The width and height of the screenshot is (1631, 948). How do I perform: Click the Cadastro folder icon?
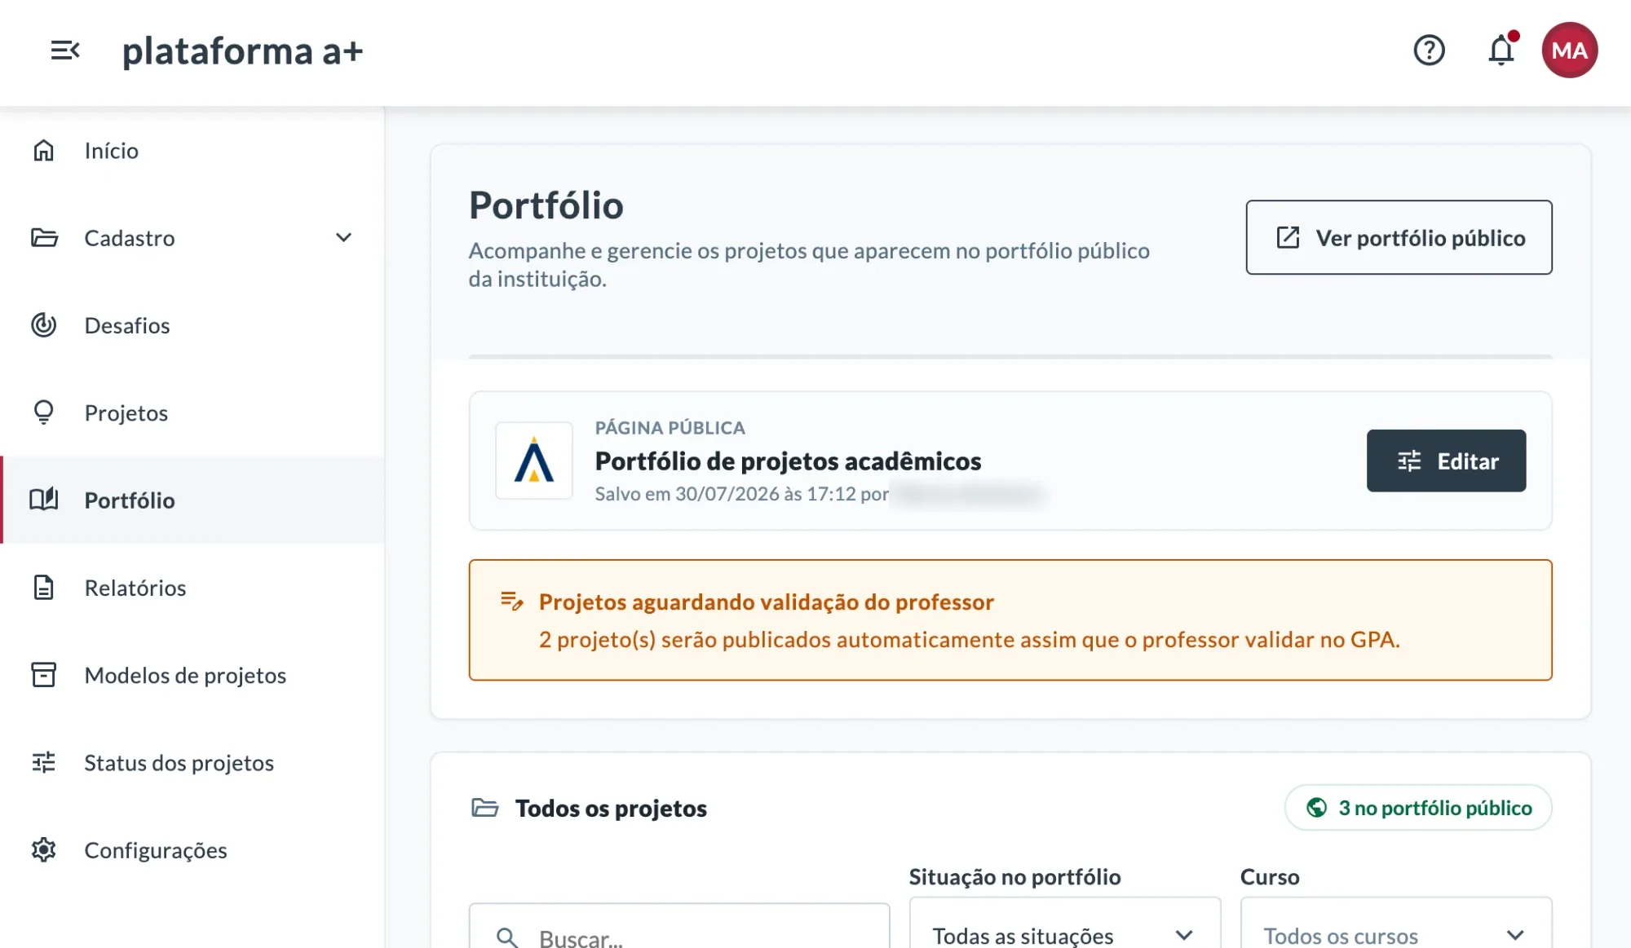pyautogui.click(x=44, y=238)
